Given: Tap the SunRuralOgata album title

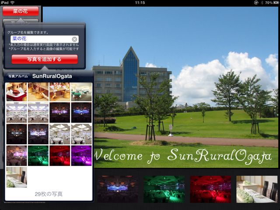Looking at the screenshot, I should [52, 76].
